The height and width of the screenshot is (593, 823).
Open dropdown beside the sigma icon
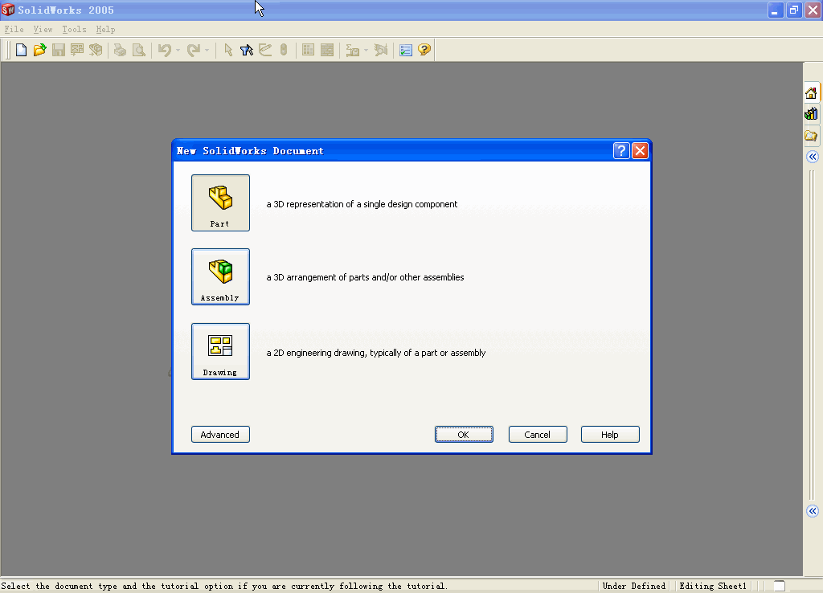click(366, 51)
